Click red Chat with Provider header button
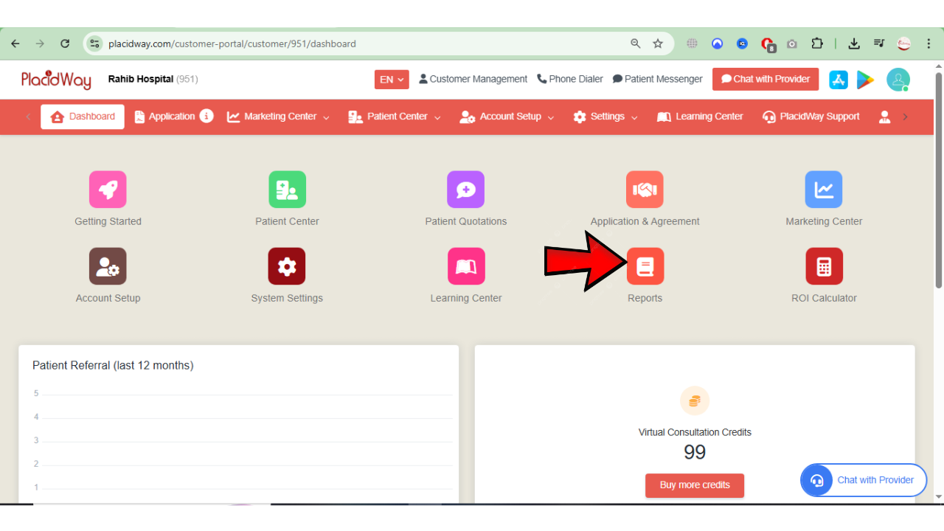This screenshot has width=944, height=531. pos(765,80)
